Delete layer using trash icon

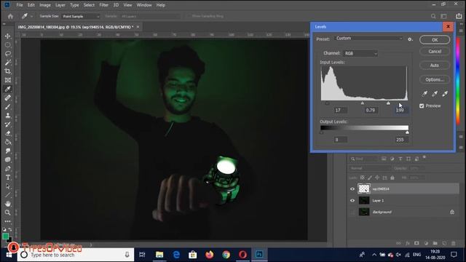click(x=453, y=243)
